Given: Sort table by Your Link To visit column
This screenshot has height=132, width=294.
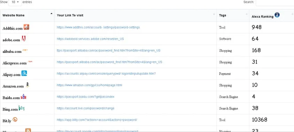Looking at the screenshot, I should [x=136, y=15].
